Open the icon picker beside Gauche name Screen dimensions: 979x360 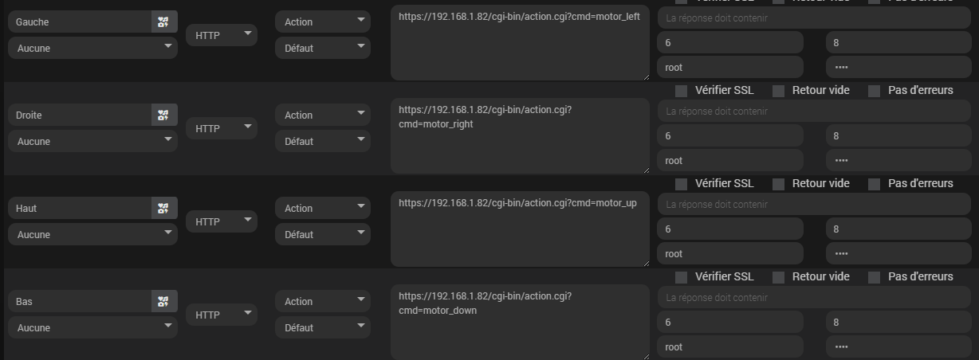point(163,22)
